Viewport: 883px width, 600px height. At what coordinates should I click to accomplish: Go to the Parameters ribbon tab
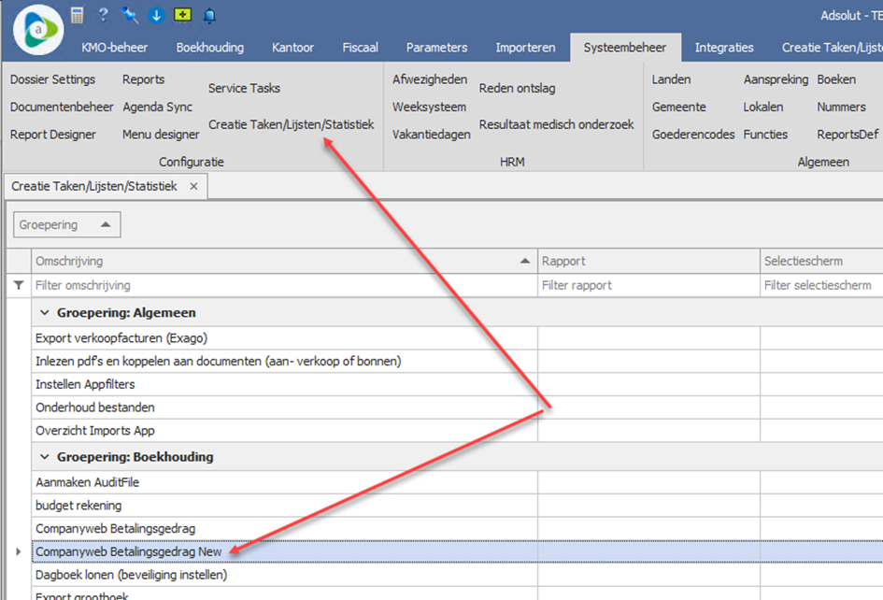click(x=437, y=48)
